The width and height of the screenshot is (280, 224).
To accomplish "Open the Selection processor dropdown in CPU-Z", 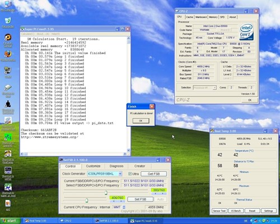I will point(214,87).
